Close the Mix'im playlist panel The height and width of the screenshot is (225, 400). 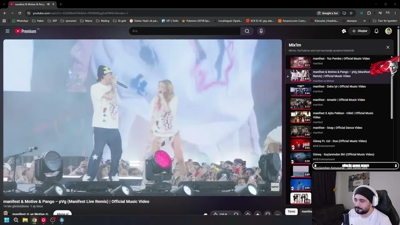coord(388,47)
